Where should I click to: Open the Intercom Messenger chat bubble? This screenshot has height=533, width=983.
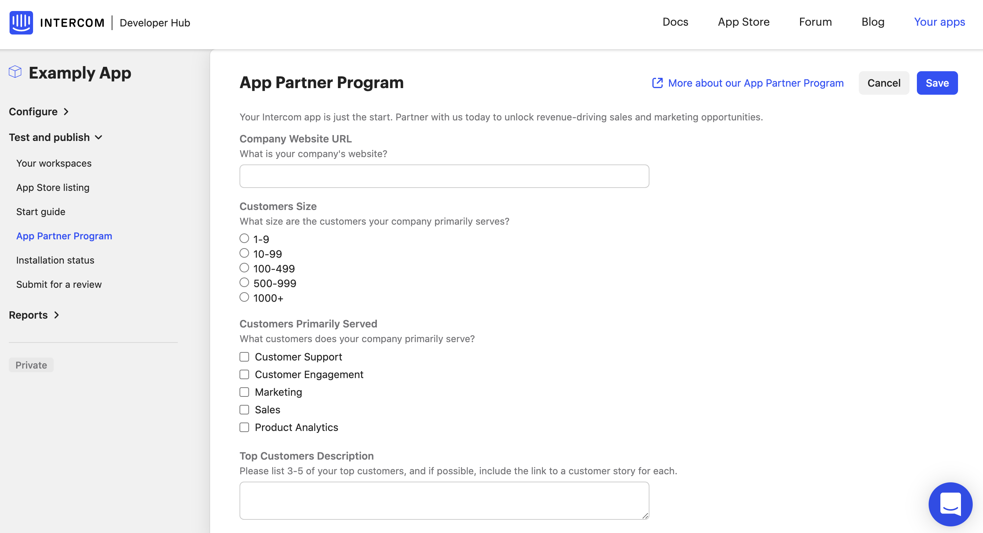pos(950,504)
